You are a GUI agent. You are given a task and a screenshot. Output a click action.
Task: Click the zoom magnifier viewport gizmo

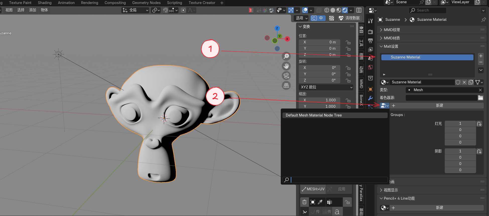click(x=286, y=56)
